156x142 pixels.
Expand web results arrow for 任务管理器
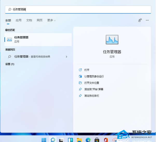66,57
